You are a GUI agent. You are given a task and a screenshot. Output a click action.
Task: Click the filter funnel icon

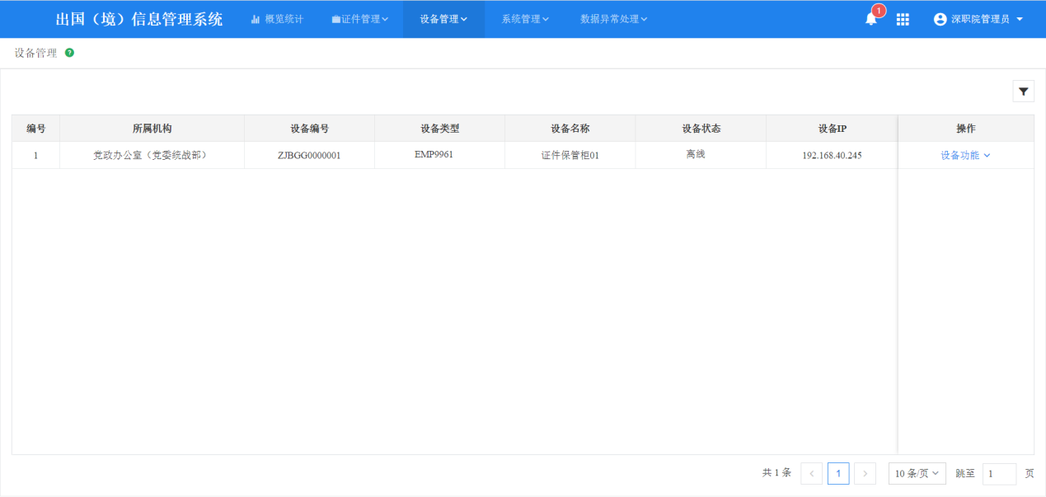[x=1023, y=91]
